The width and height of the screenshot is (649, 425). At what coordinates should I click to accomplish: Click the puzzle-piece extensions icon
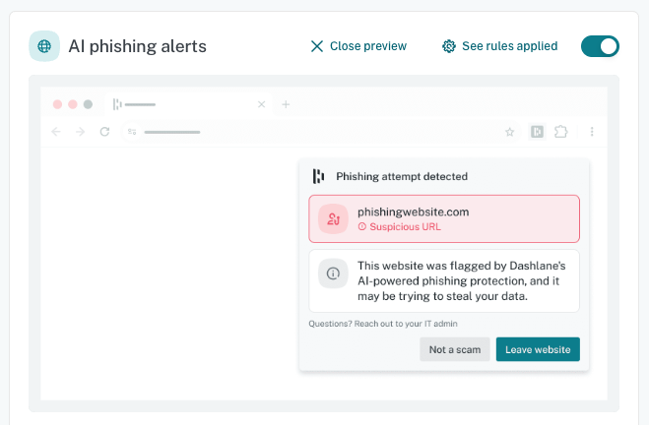pos(560,132)
